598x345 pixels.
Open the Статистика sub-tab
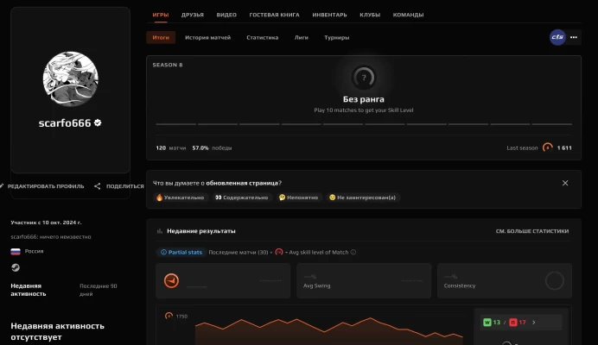click(263, 37)
